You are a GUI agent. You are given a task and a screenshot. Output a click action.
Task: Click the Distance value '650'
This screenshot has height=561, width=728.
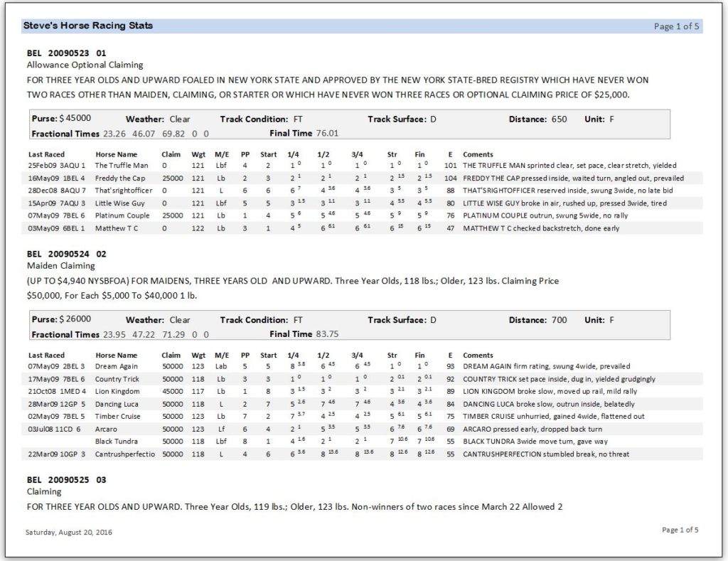pyautogui.click(x=559, y=119)
